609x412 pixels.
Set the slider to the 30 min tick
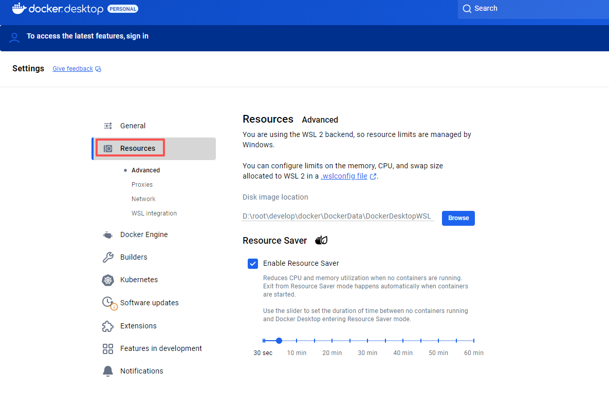coord(367,341)
